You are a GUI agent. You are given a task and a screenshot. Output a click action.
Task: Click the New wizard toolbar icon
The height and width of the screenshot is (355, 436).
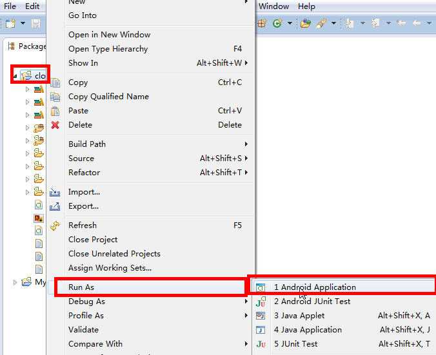pyautogui.click(x=10, y=23)
